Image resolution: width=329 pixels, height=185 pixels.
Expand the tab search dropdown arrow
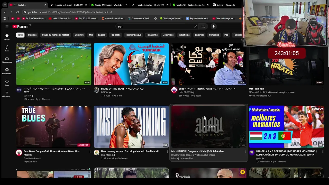tap(5, 5)
